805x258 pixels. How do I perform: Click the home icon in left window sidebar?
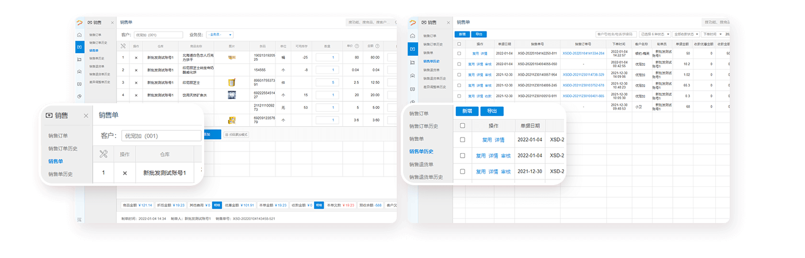(x=79, y=35)
